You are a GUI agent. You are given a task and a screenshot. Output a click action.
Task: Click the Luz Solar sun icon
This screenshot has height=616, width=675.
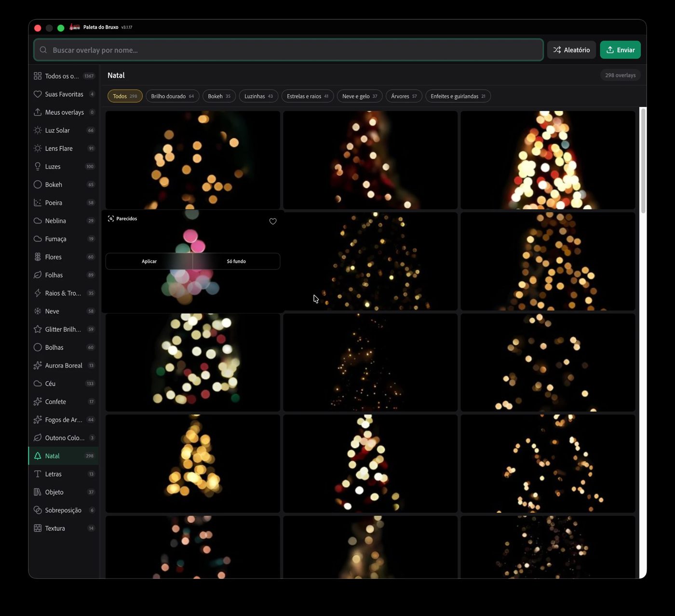pyautogui.click(x=38, y=130)
